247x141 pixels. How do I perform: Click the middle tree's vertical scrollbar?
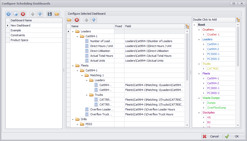click(x=187, y=57)
